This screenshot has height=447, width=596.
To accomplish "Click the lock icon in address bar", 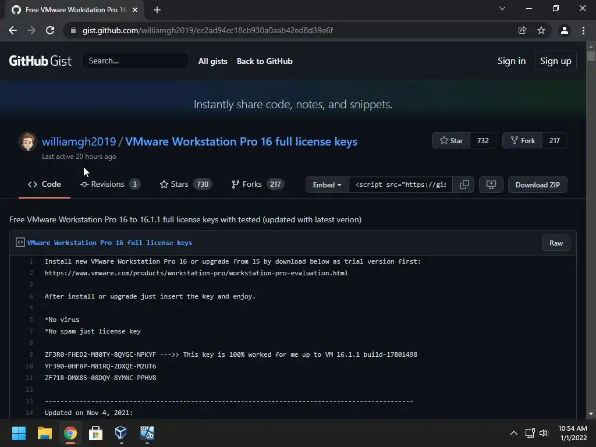I will [x=73, y=30].
